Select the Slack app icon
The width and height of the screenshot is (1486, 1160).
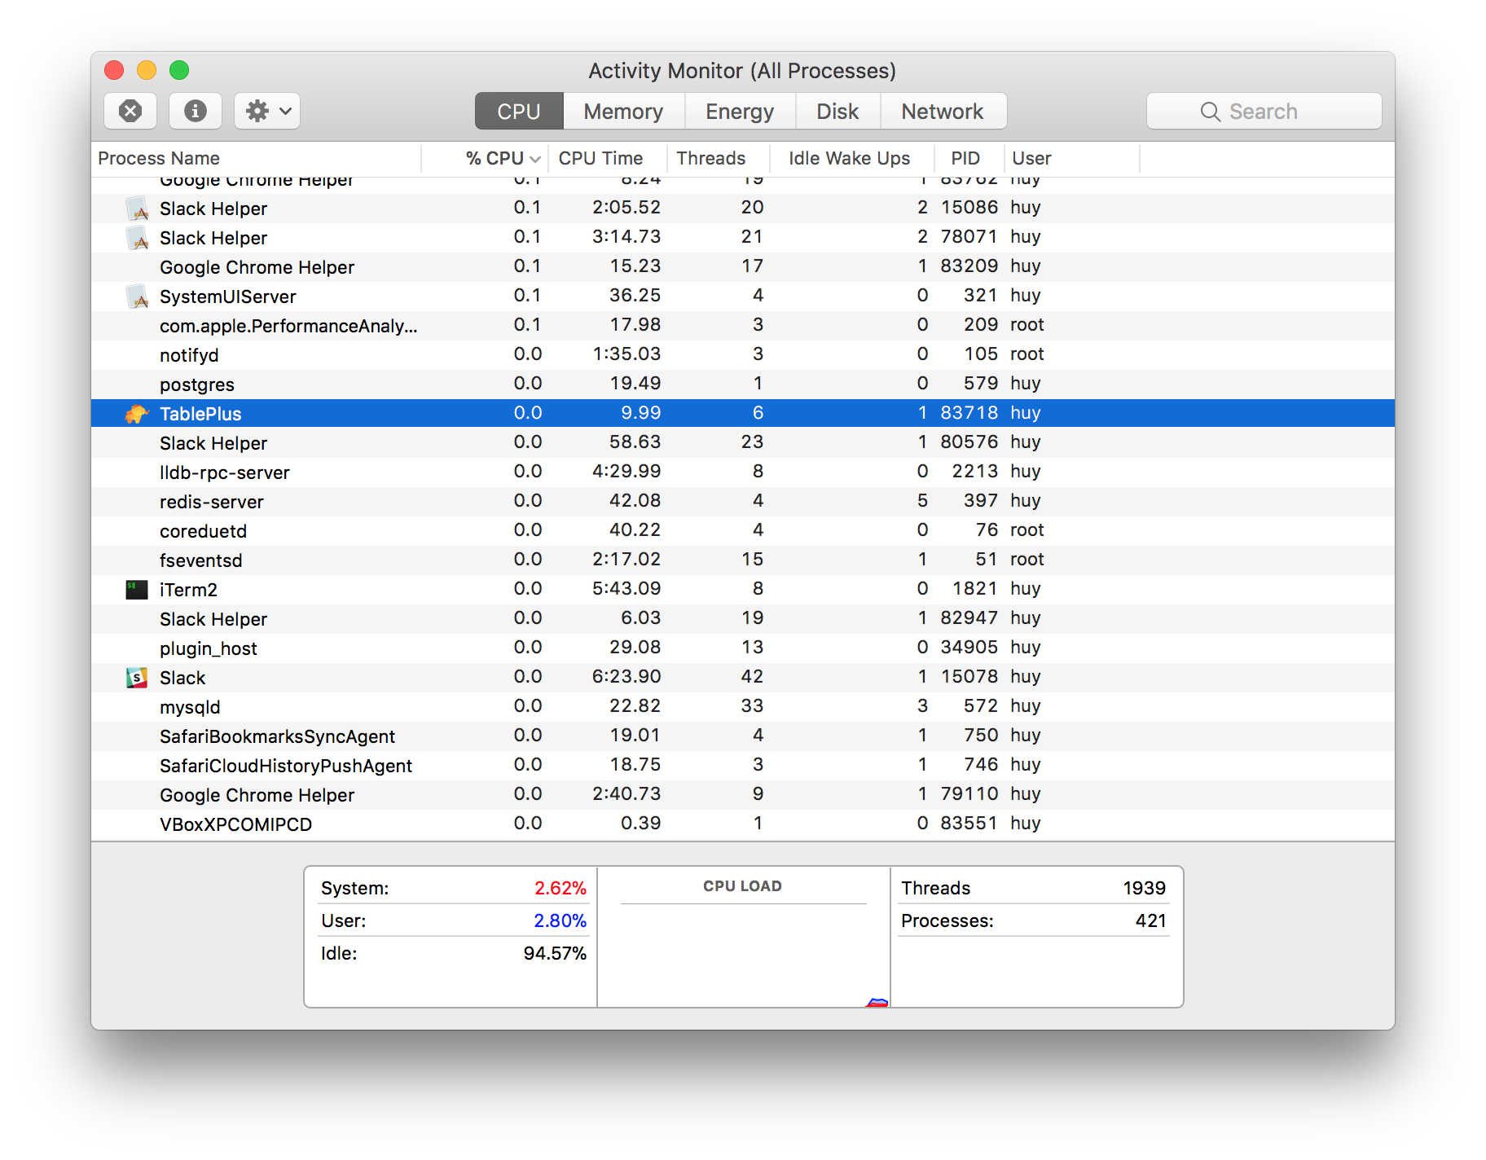pyautogui.click(x=136, y=677)
